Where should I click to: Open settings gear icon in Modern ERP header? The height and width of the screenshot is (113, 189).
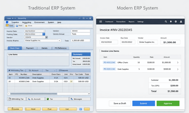point(176,22)
